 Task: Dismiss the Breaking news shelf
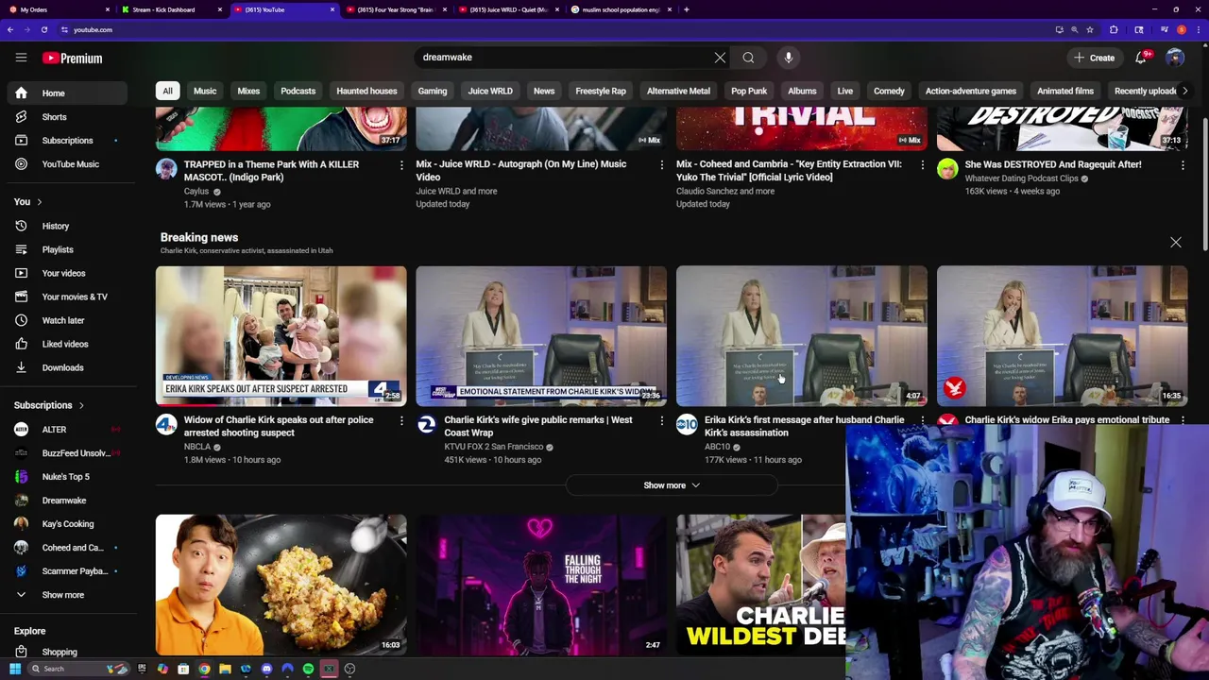click(x=1176, y=243)
